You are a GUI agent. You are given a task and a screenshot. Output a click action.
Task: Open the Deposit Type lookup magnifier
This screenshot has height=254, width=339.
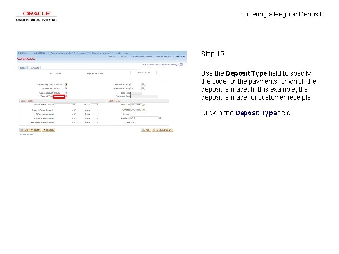click(66, 96)
